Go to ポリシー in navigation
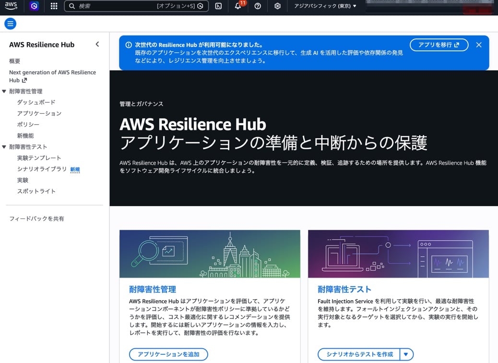This screenshot has height=363, width=498. 28,124
